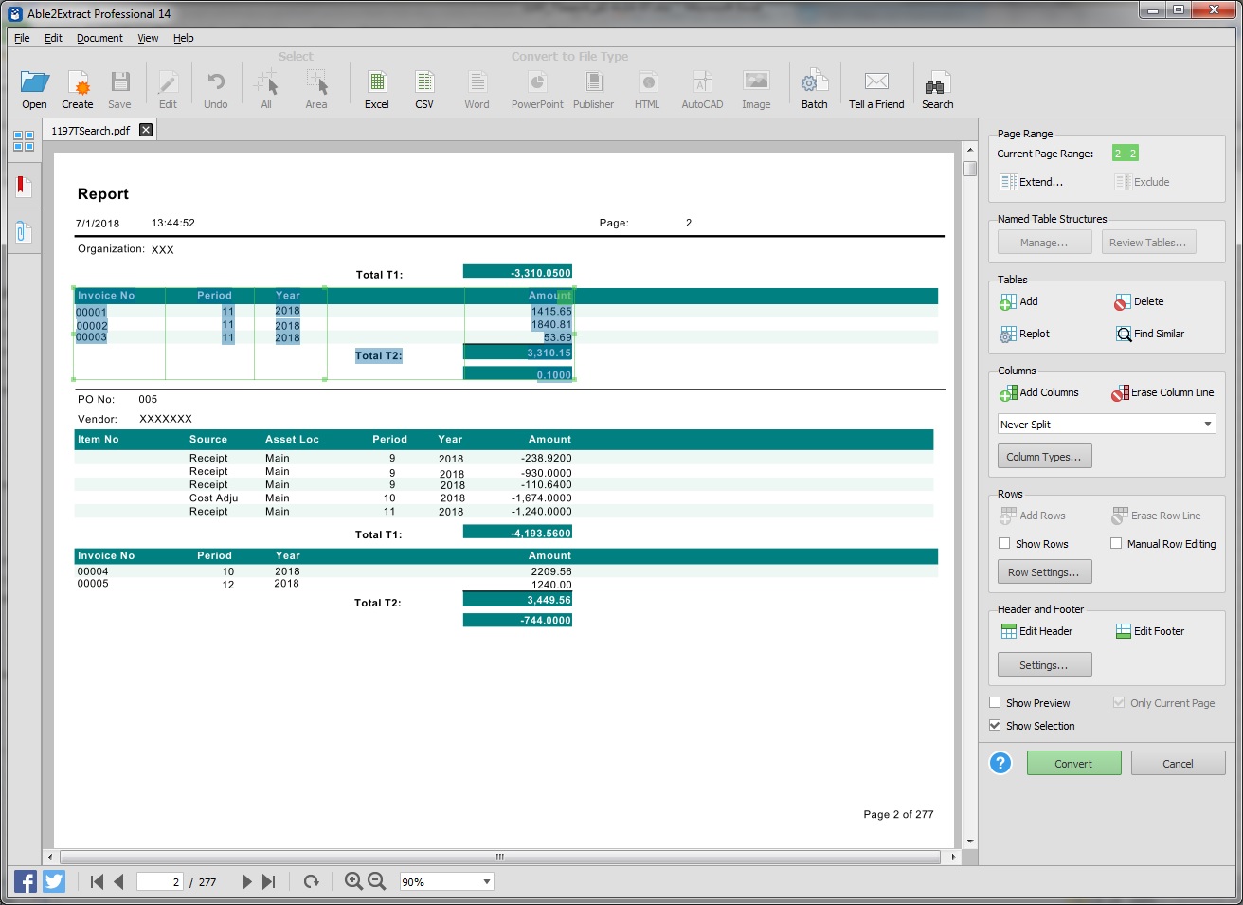Check the Show Preview box
Image resolution: width=1243 pixels, height=905 pixels.
(995, 702)
